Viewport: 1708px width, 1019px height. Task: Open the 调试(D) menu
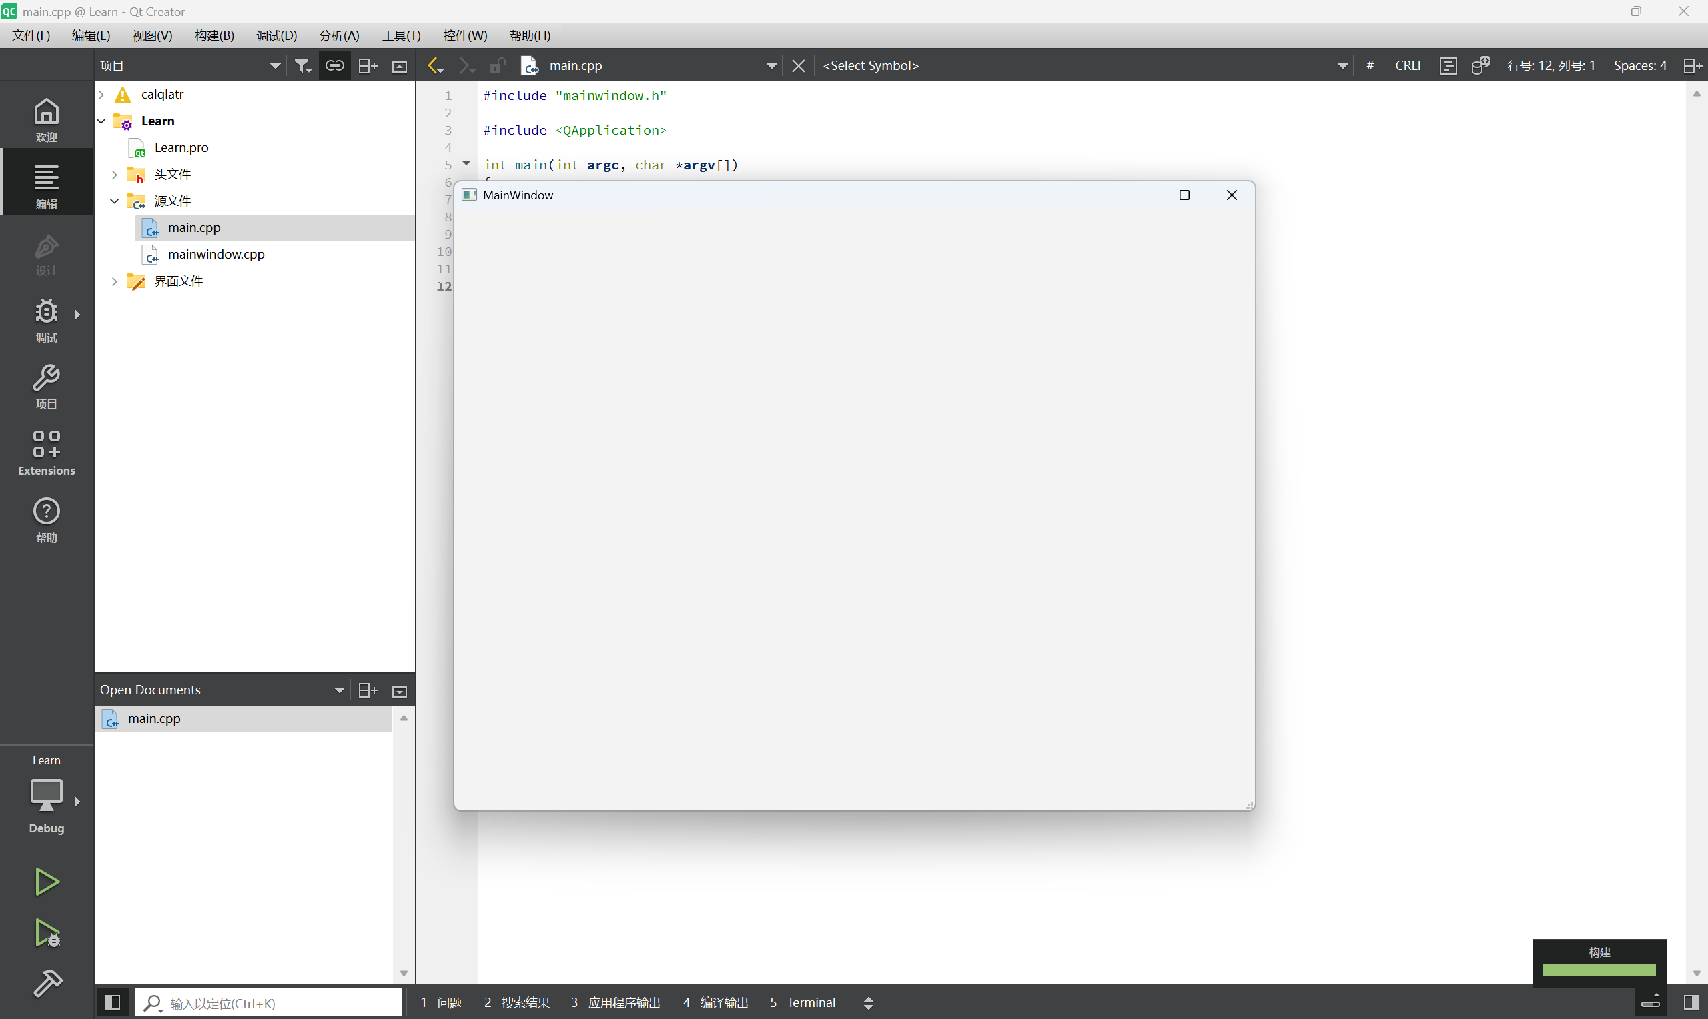coord(277,36)
